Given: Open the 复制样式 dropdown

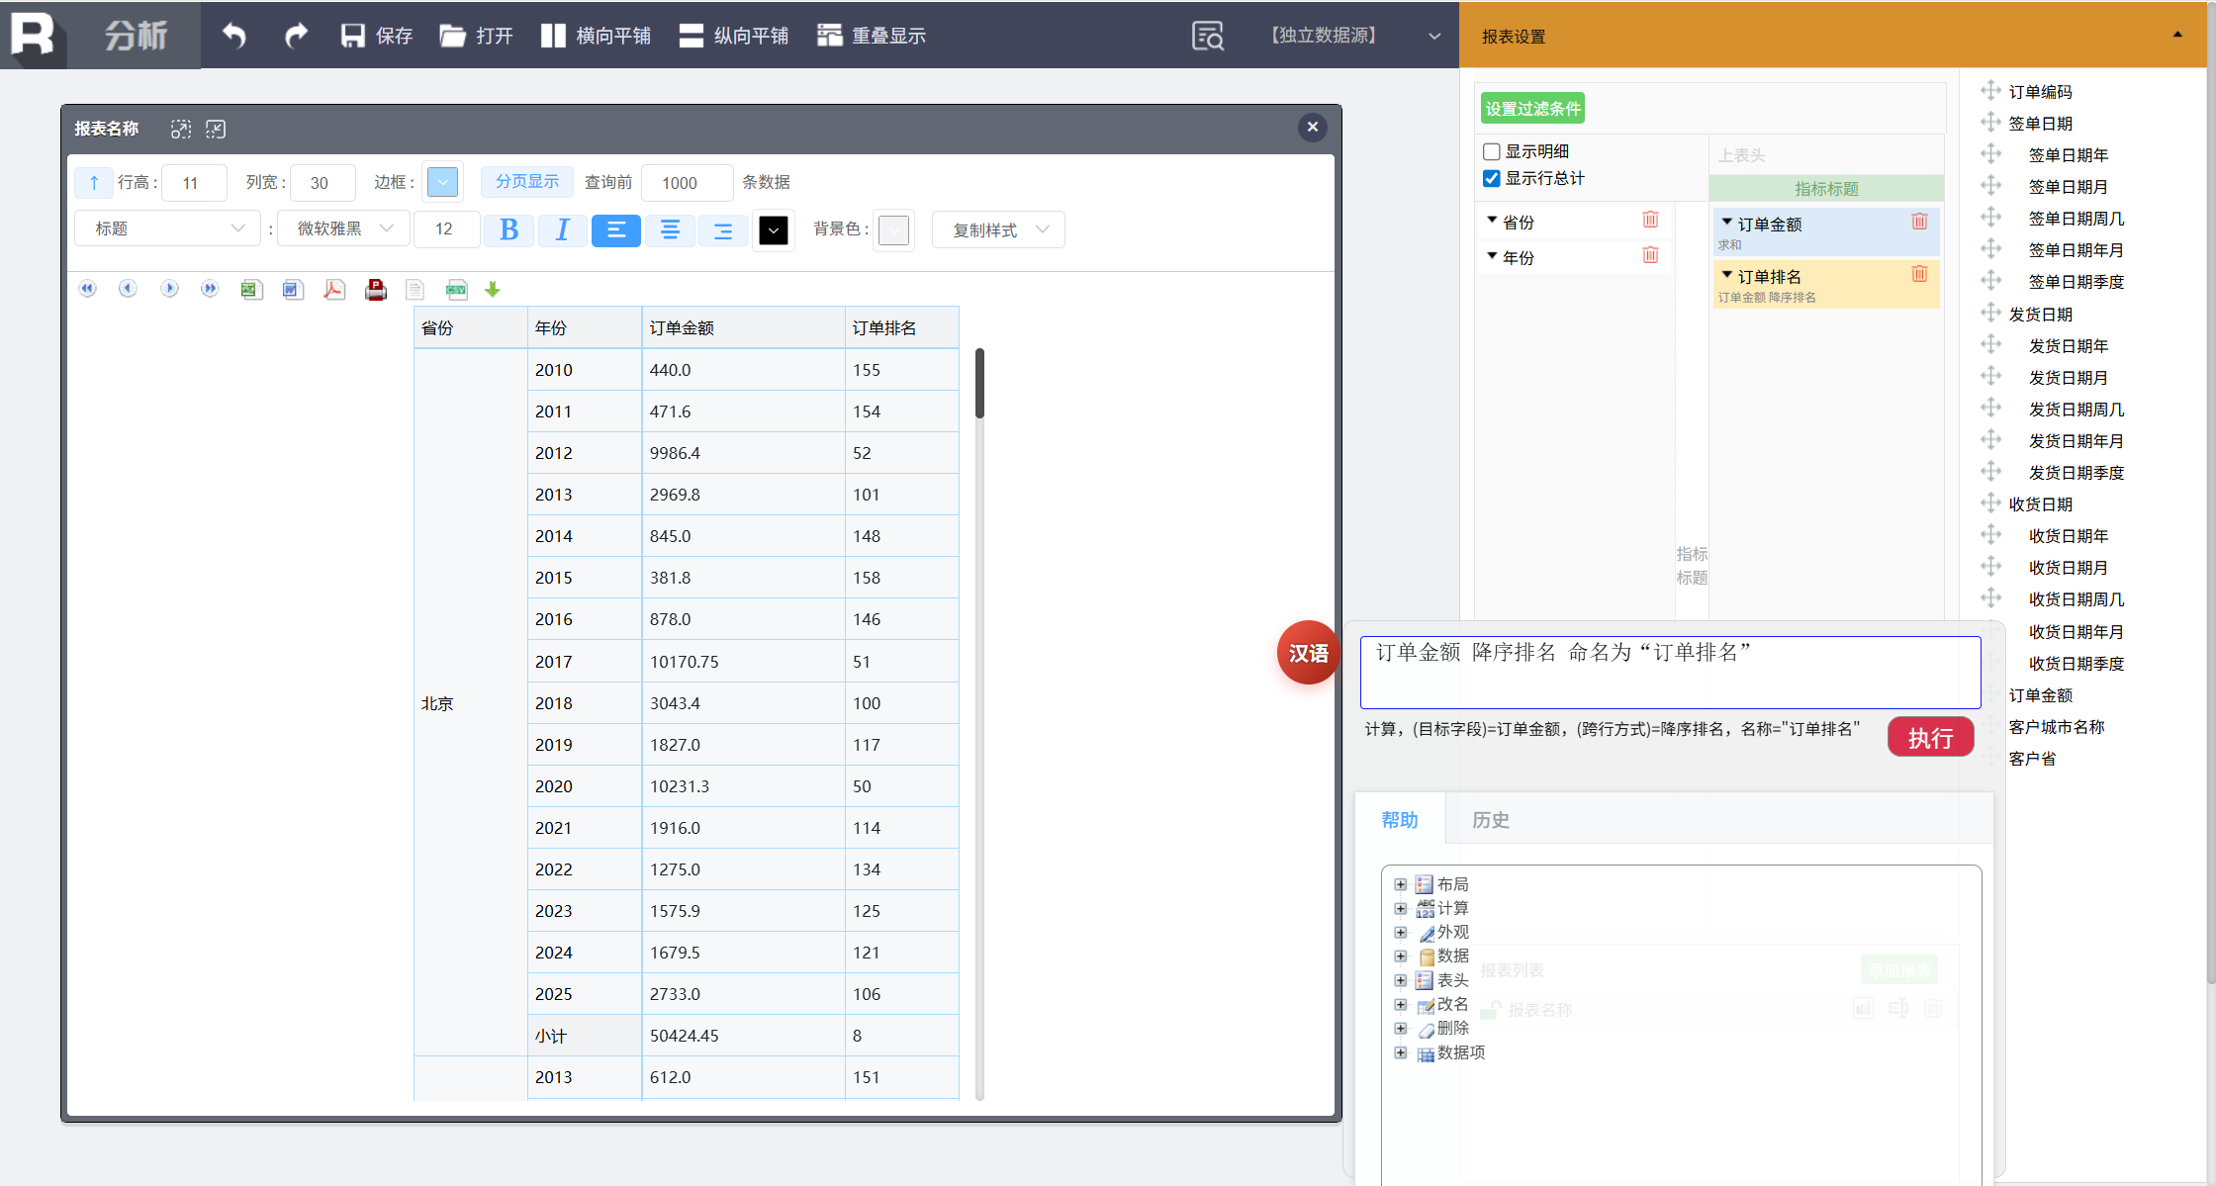Looking at the screenshot, I should pyautogui.click(x=997, y=229).
